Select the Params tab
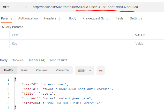This screenshot has width=164, height=111. click(6, 18)
